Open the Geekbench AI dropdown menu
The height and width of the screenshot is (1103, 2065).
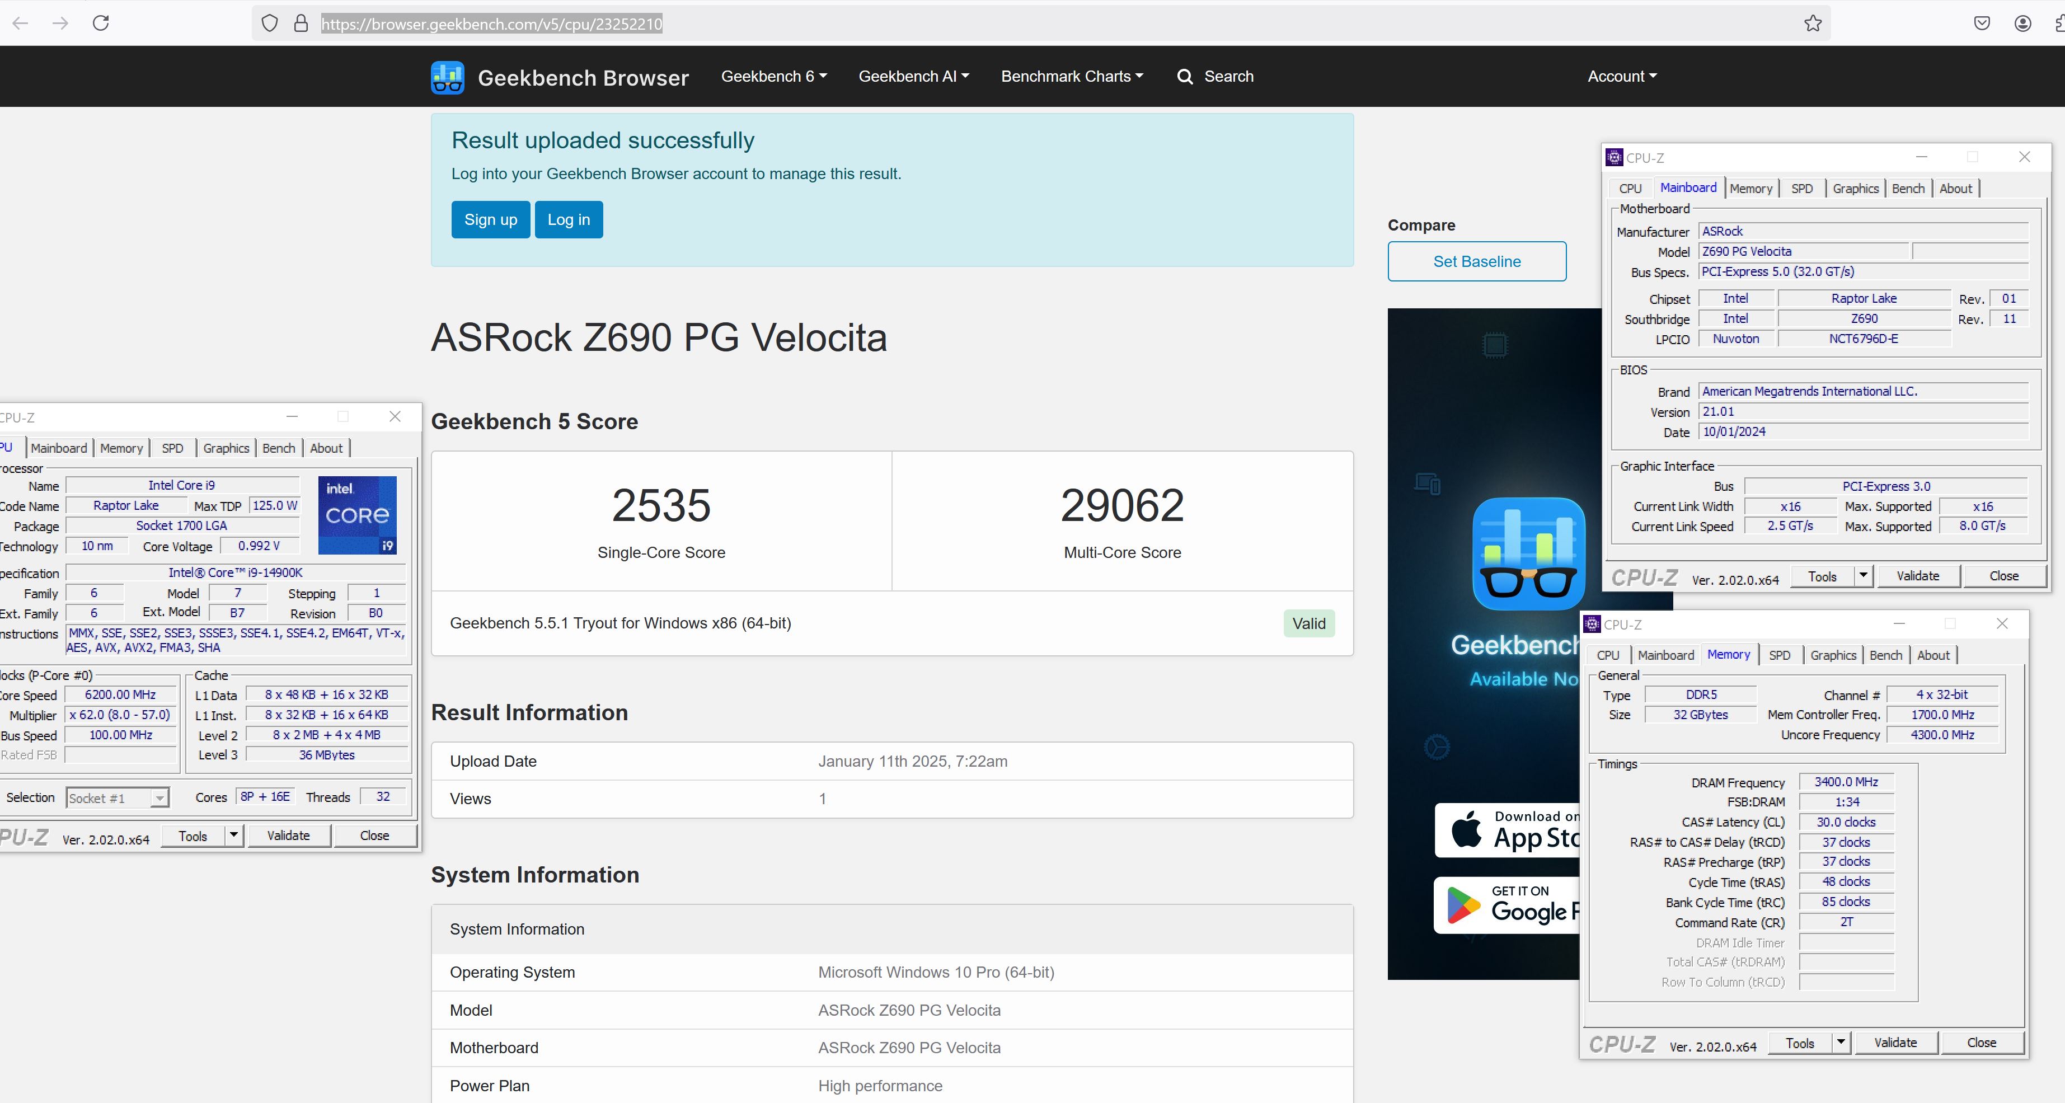point(914,76)
